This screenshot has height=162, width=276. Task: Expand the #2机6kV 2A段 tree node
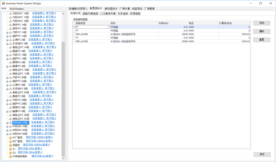(x=7, y=130)
